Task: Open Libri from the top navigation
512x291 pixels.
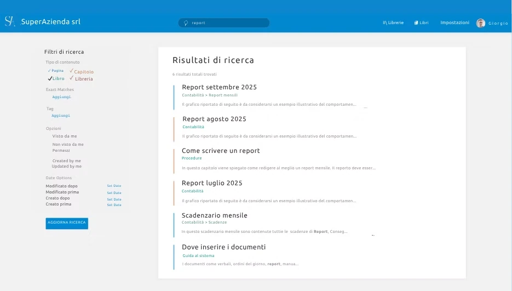Action: 421,23
